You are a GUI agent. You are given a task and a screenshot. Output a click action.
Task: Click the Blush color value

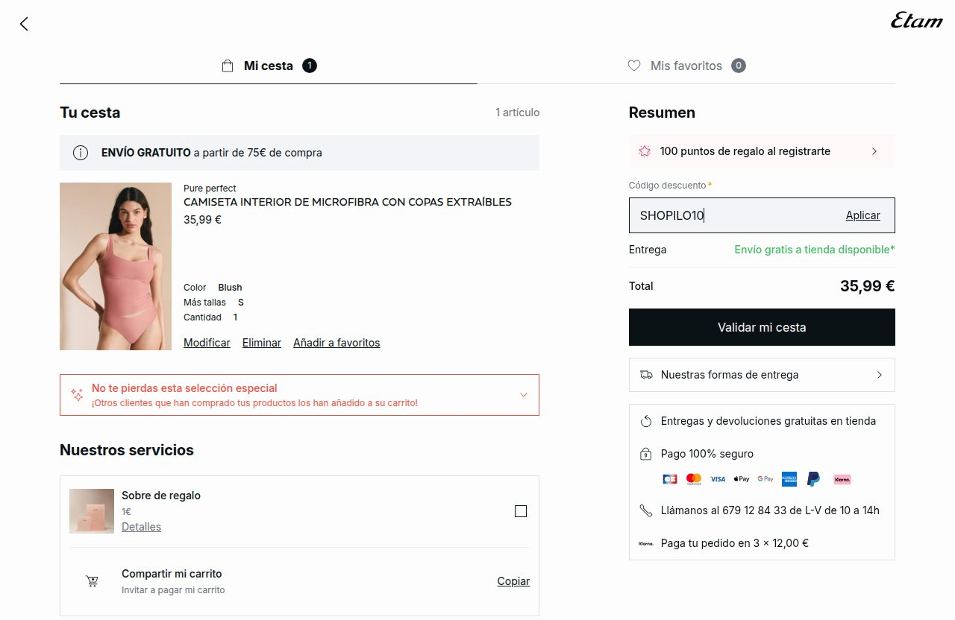pos(230,288)
